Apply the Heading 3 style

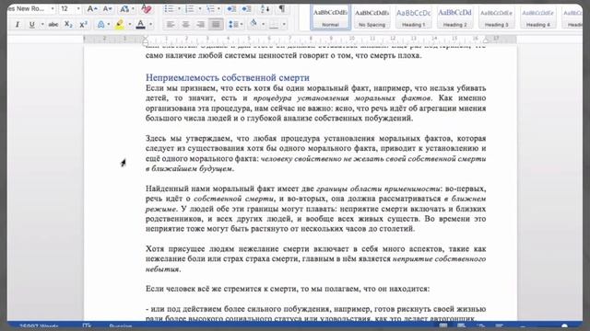tap(496, 17)
